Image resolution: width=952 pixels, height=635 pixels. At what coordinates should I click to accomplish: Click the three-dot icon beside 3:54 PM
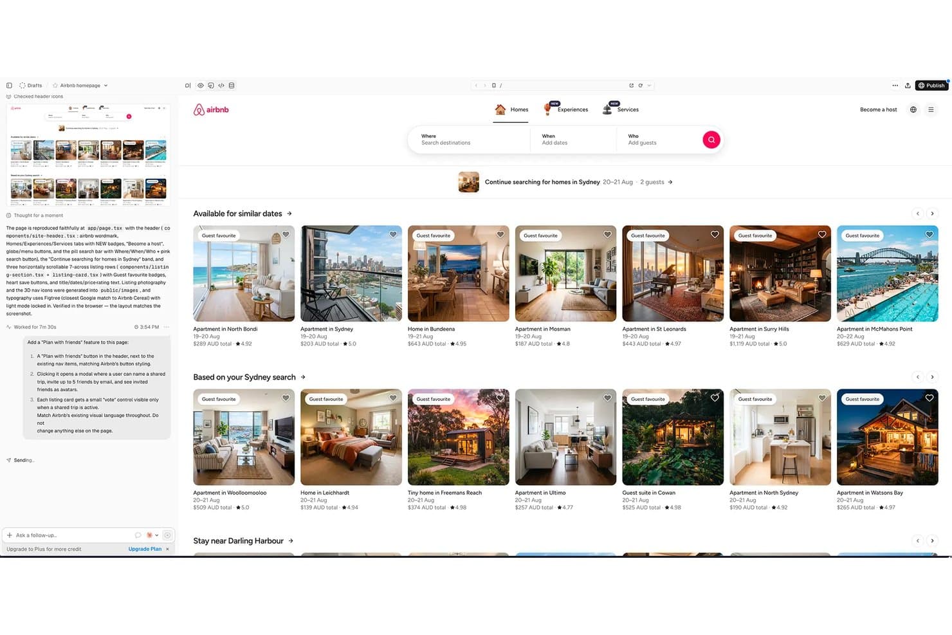[167, 327]
